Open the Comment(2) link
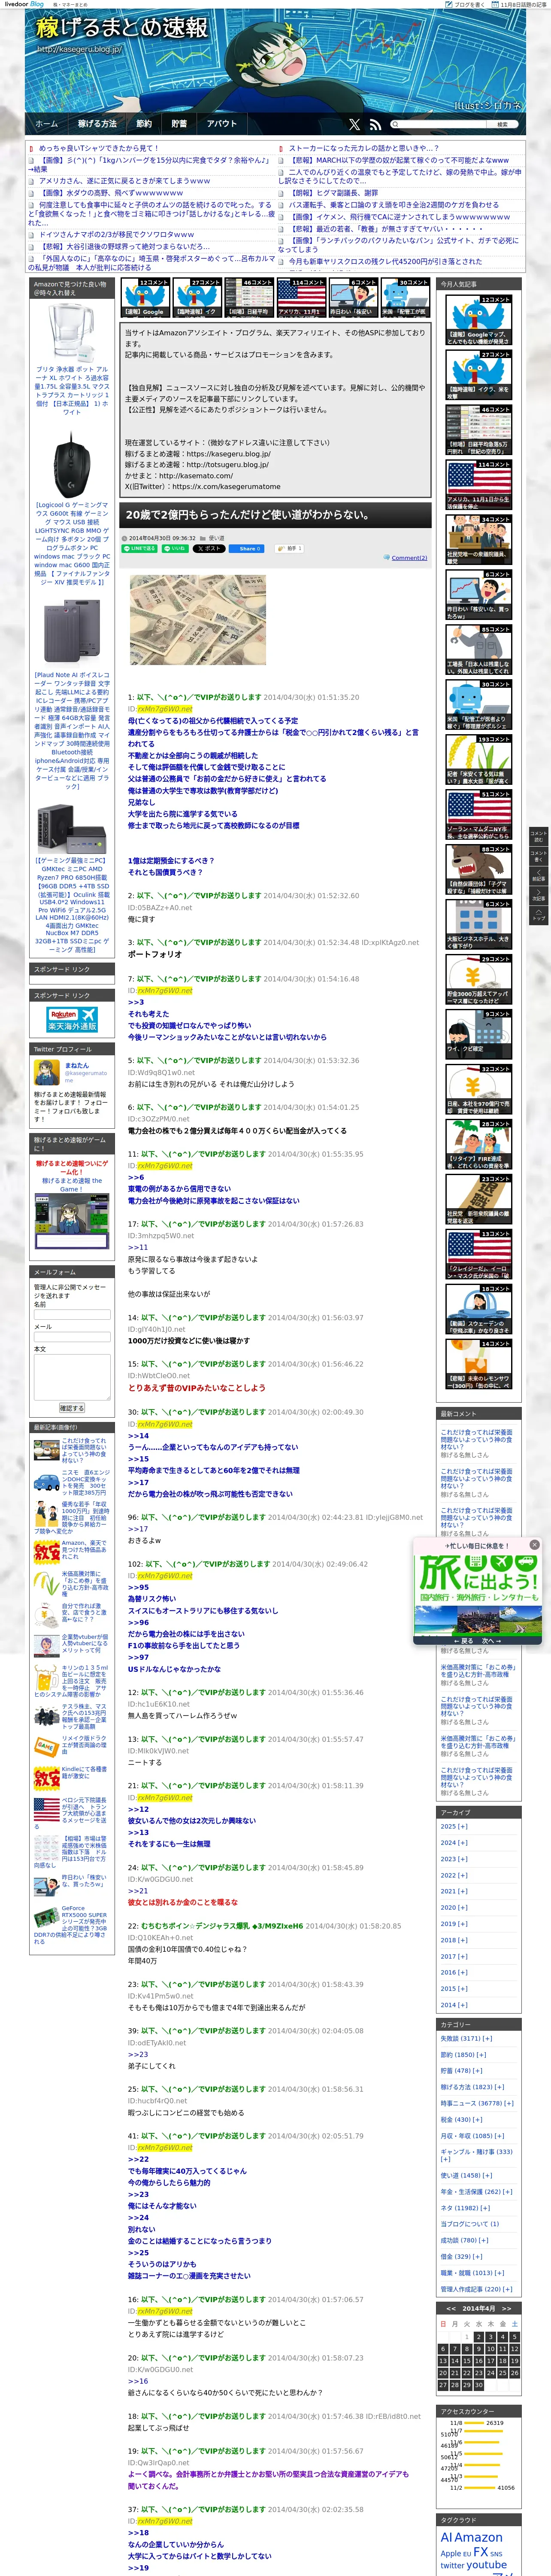 click(408, 558)
